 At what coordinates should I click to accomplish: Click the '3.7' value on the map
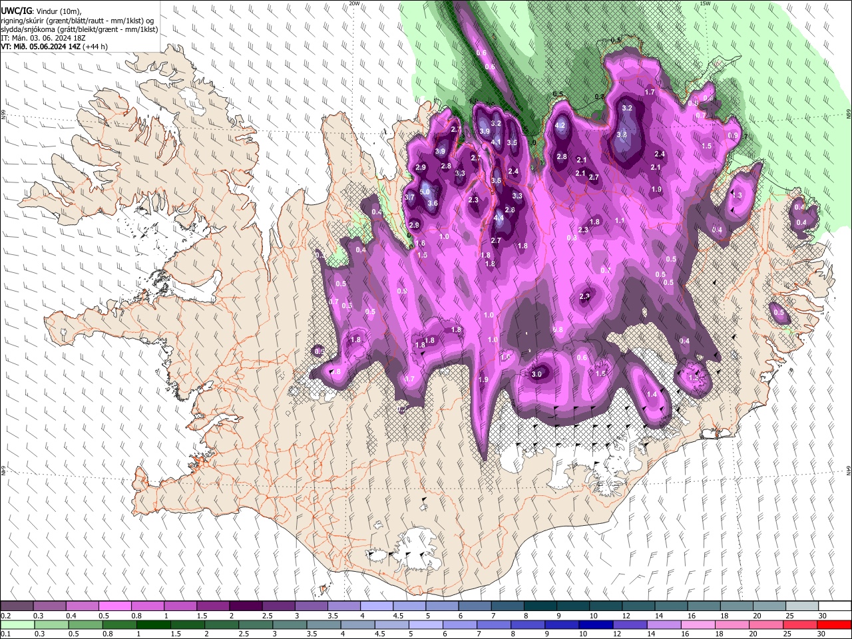(x=409, y=197)
